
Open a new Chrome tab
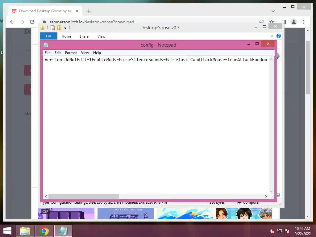coord(89,11)
